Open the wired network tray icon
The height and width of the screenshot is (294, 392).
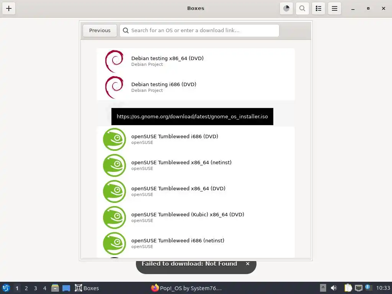click(x=358, y=288)
